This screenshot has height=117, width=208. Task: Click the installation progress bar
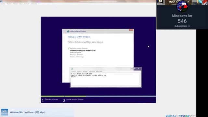98,96
